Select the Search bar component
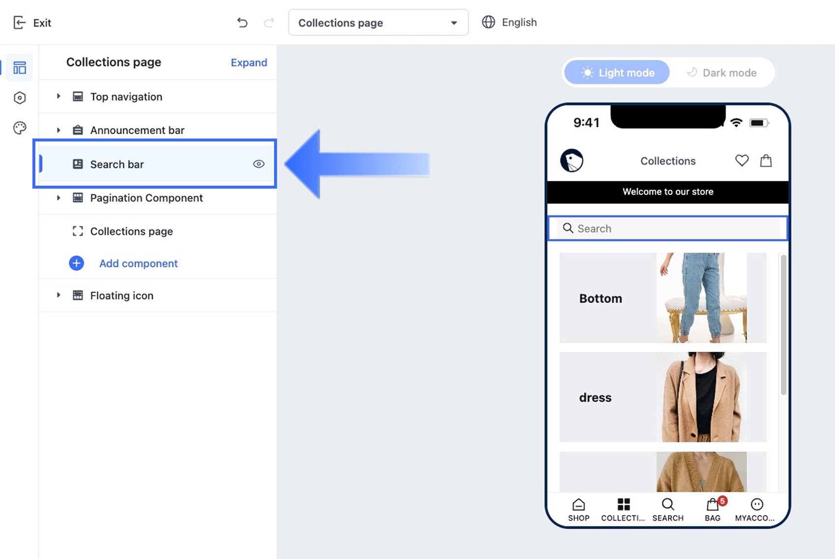Image resolution: width=835 pixels, height=559 pixels. (158, 164)
